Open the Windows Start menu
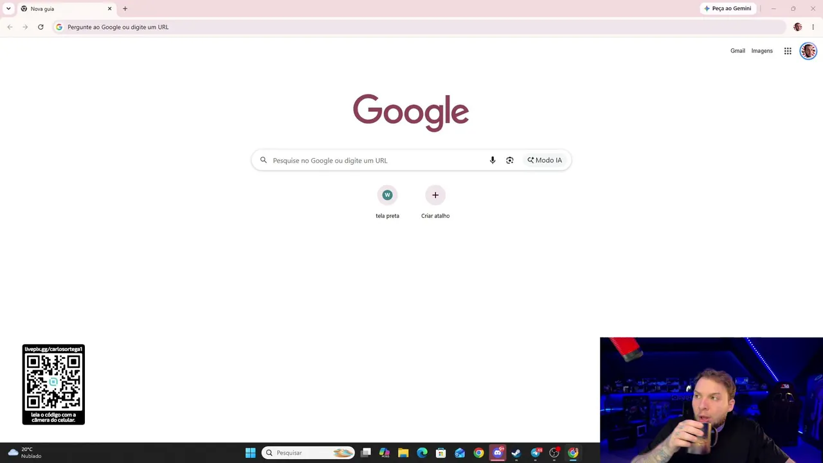The width and height of the screenshot is (823, 463). coord(250,453)
